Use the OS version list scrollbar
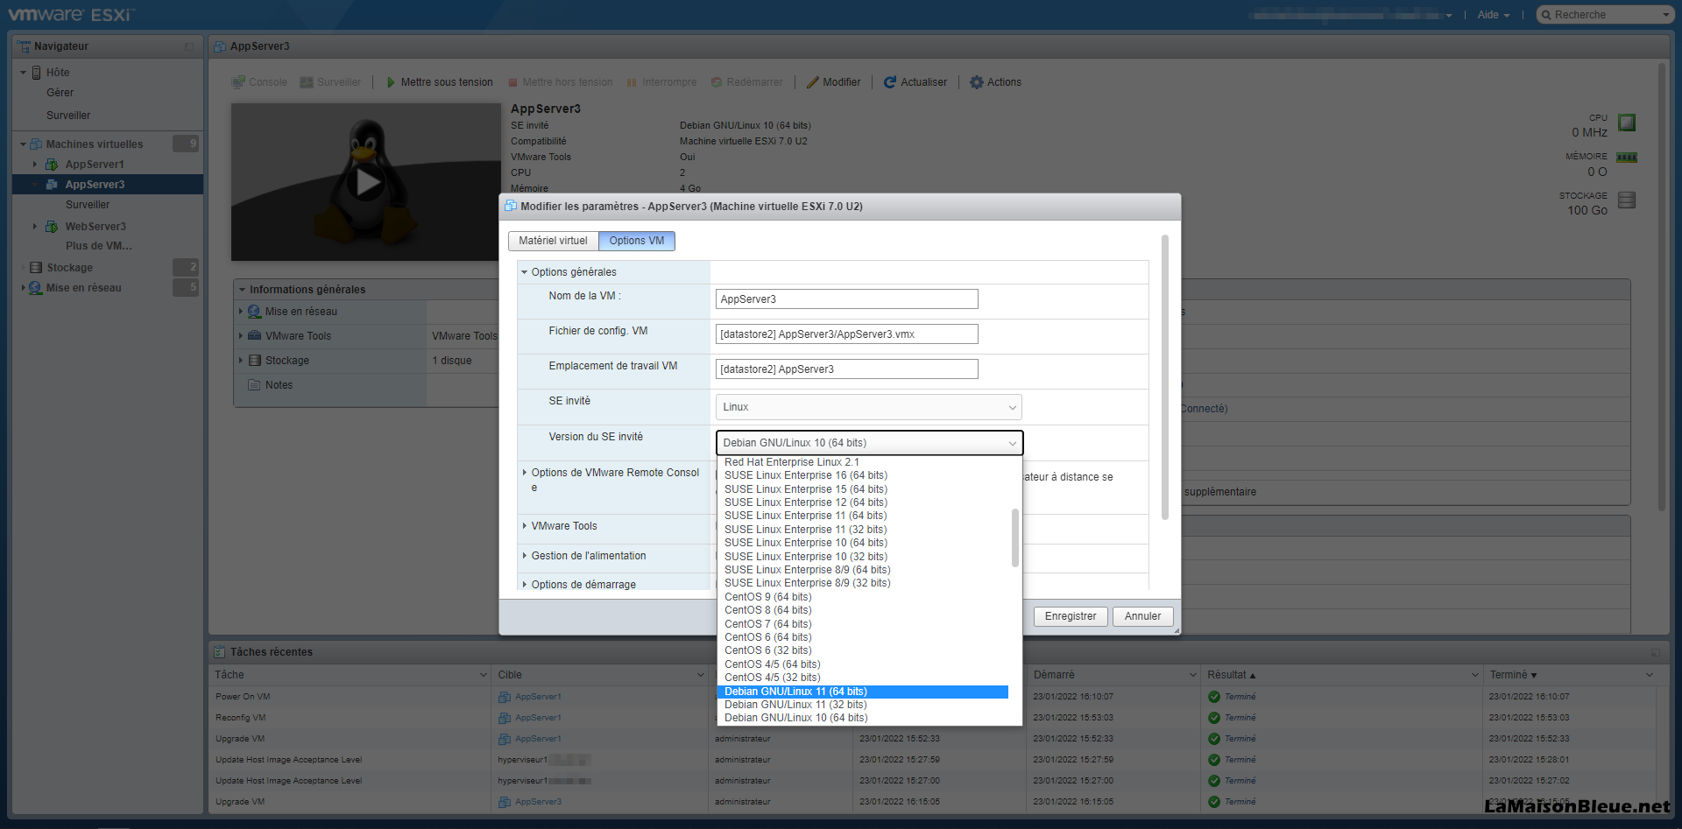The image size is (1682, 829). click(1015, 537)
